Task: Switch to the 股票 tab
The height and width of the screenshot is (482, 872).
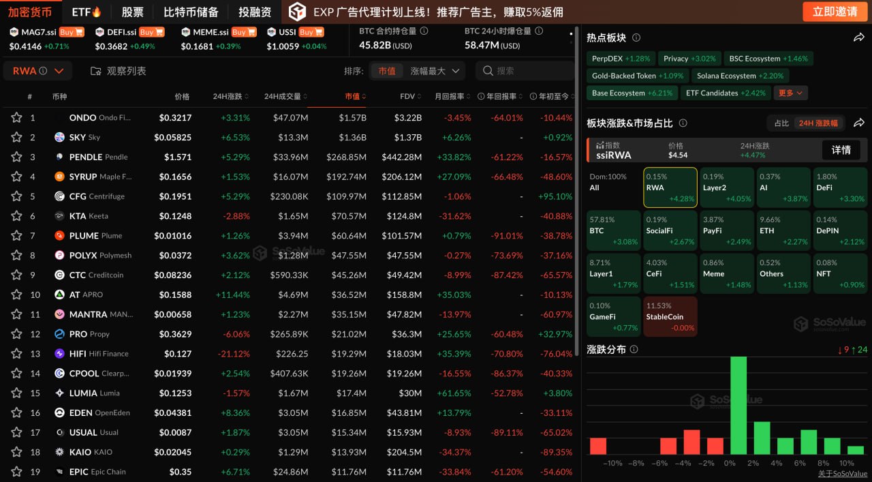Action: [x=133, y=12]
